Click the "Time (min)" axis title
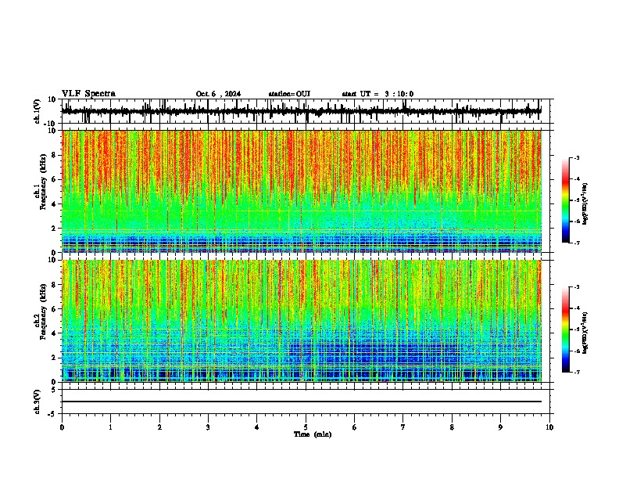Viewport: 619px width, 479px height. (313, 434)
